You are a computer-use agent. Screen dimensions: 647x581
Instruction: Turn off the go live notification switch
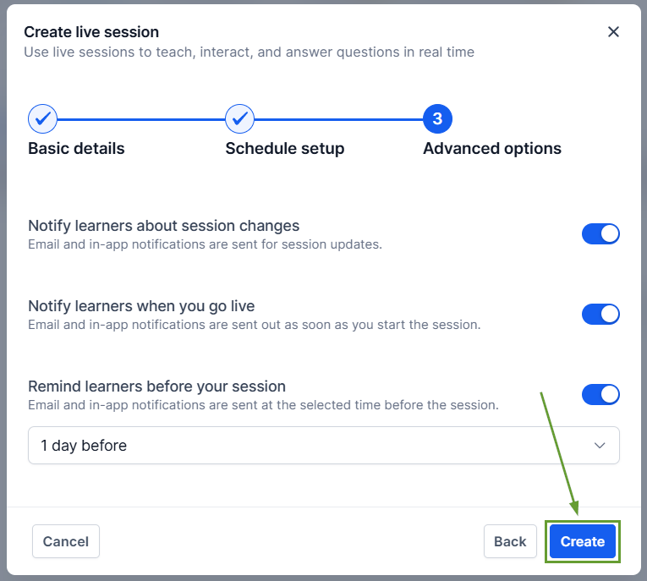click(x=600, y=315)
